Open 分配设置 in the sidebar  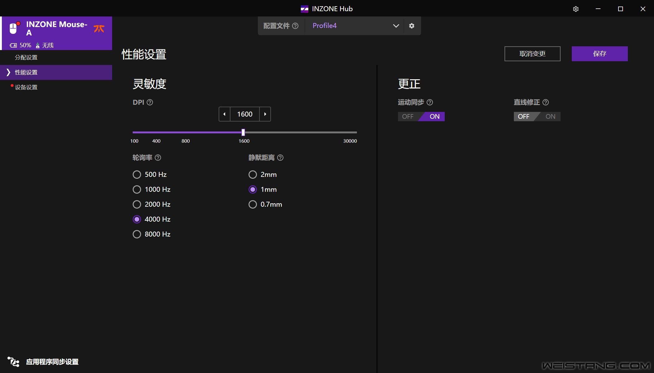(26, 58)
